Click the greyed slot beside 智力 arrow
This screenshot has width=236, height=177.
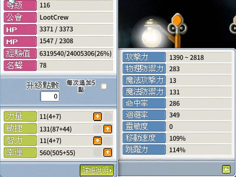click(108, 141)
